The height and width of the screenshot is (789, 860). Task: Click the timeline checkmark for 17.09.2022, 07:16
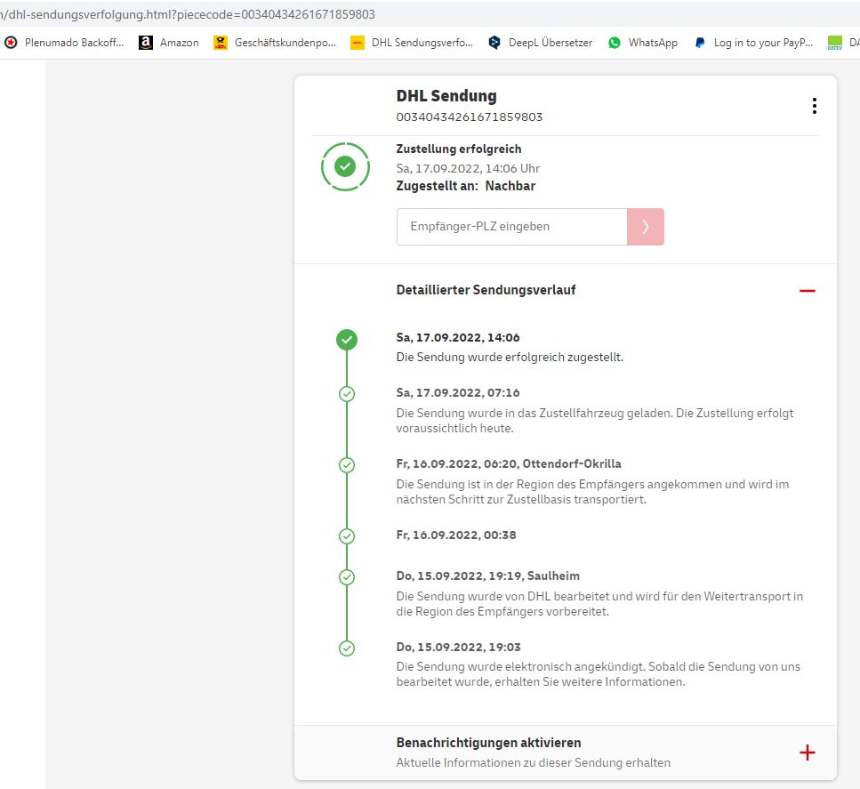pos(347,394)
